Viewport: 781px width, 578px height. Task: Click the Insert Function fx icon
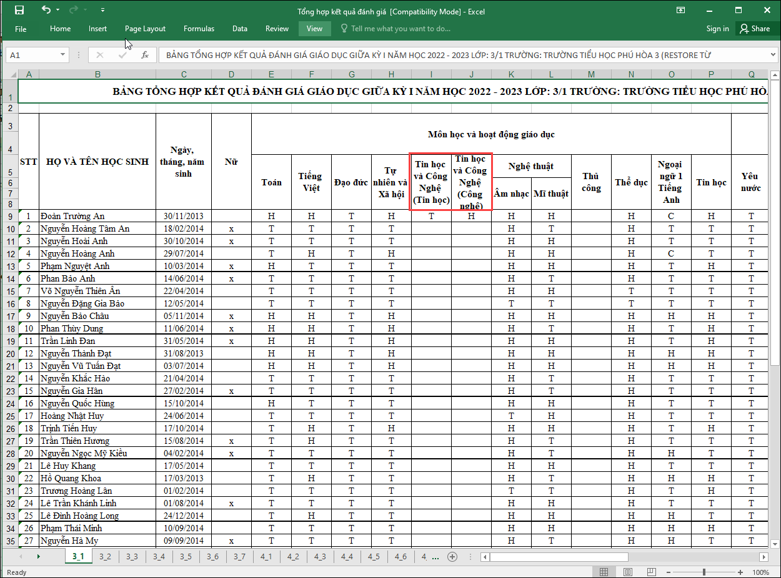[x=145, y=55]
